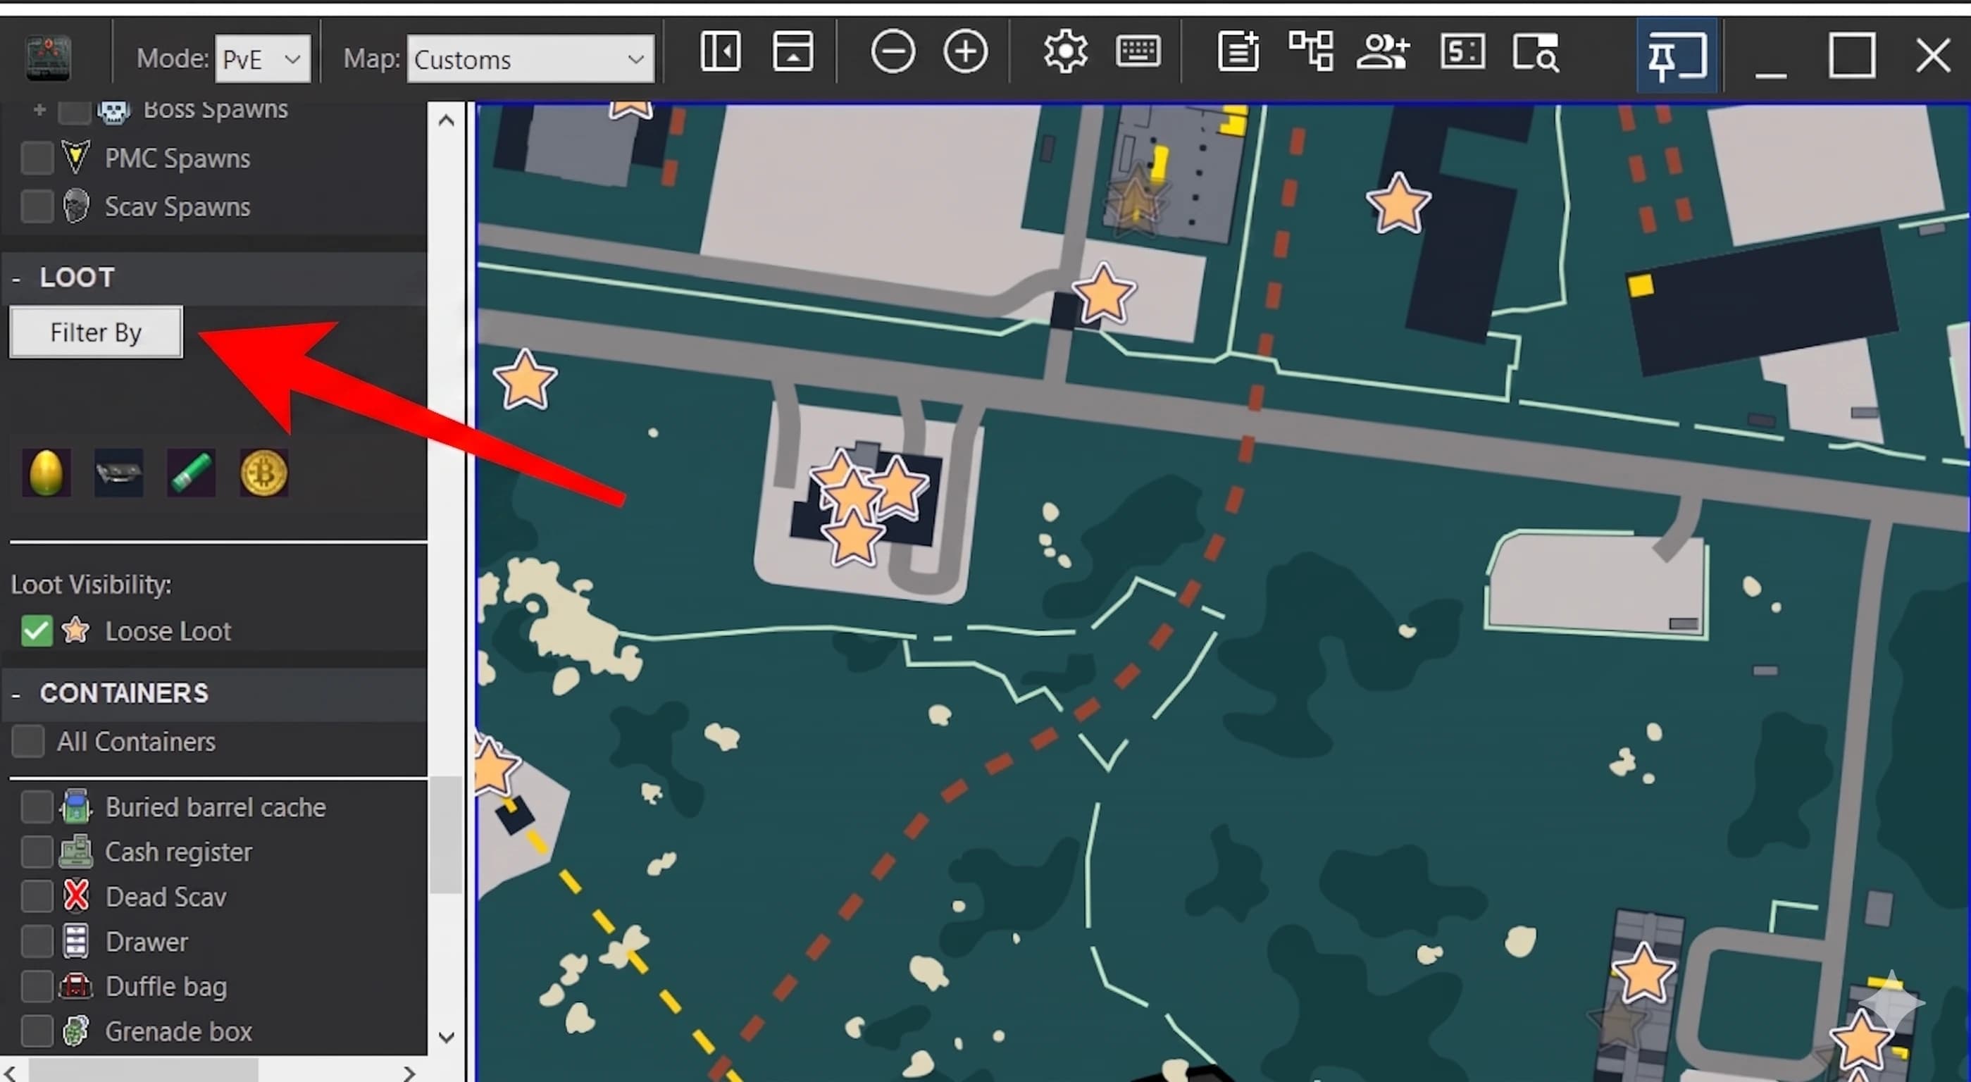Toggle the left sidebar panel icon
This screenshot has width=1971, height=1082.
click(x=720, y=52)
